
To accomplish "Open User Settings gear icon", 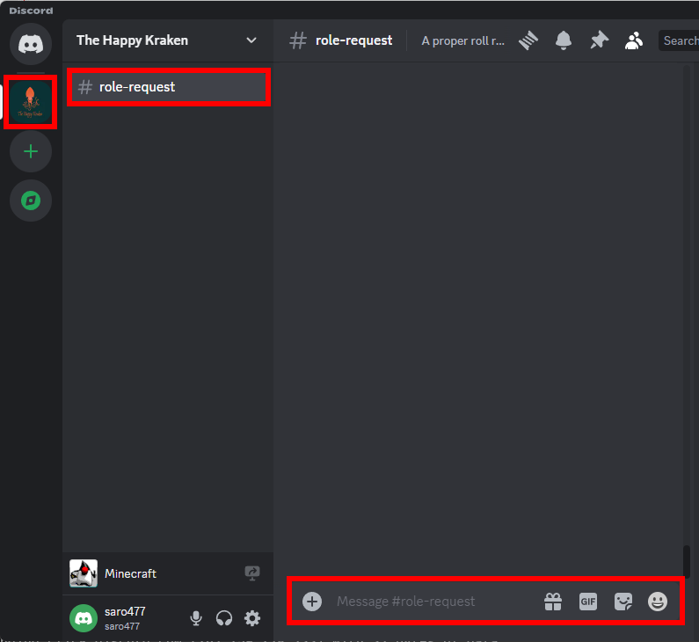I will (252, 618).
